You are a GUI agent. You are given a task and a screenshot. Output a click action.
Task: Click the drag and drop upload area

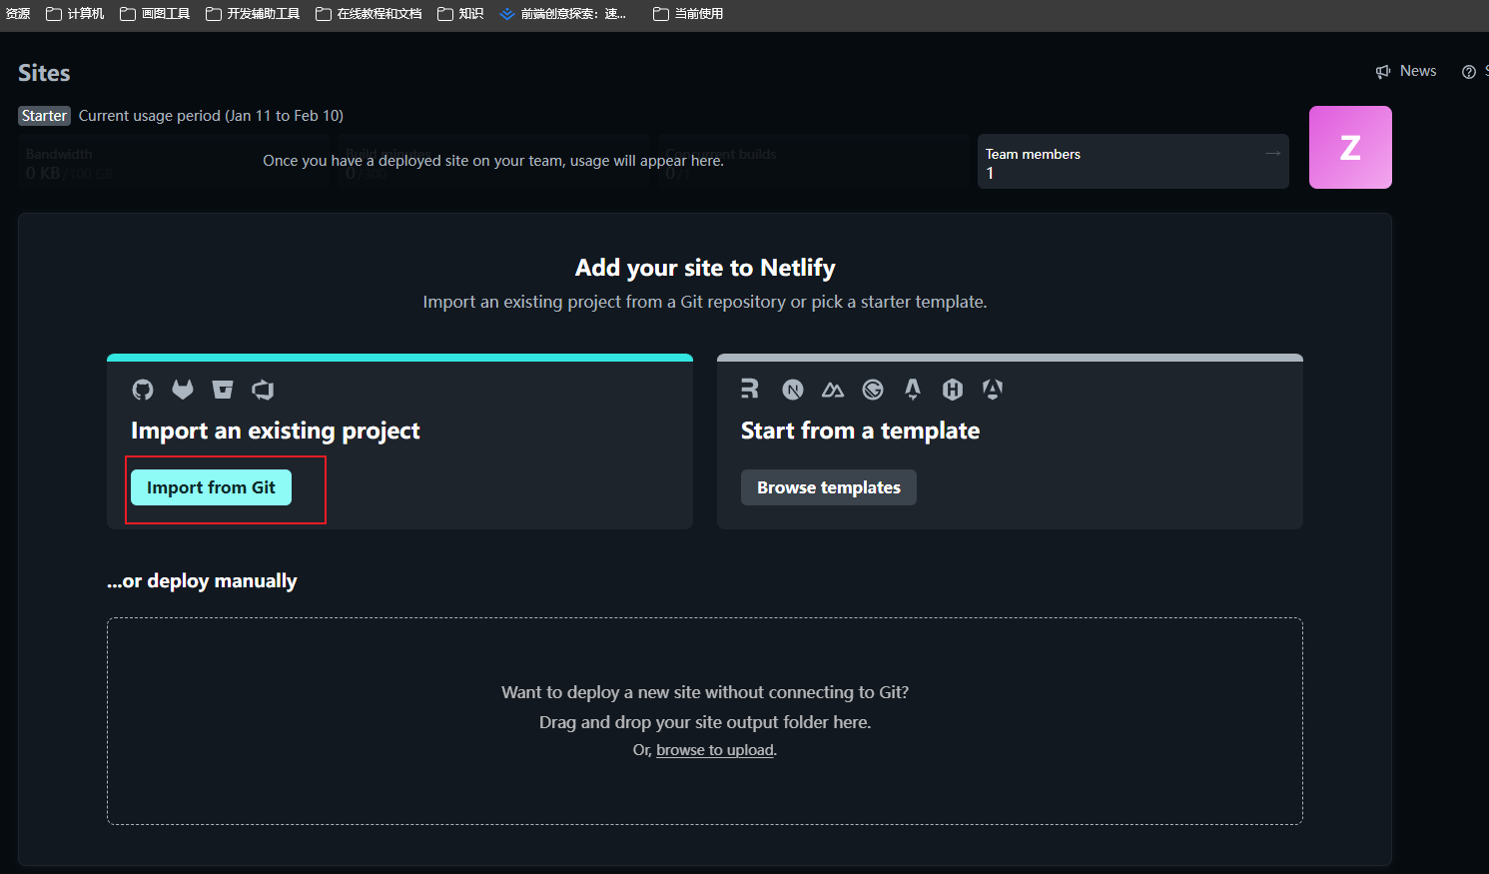(705, 721)
